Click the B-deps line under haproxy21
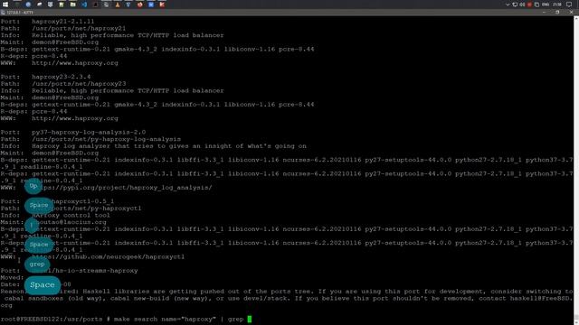 157,49
